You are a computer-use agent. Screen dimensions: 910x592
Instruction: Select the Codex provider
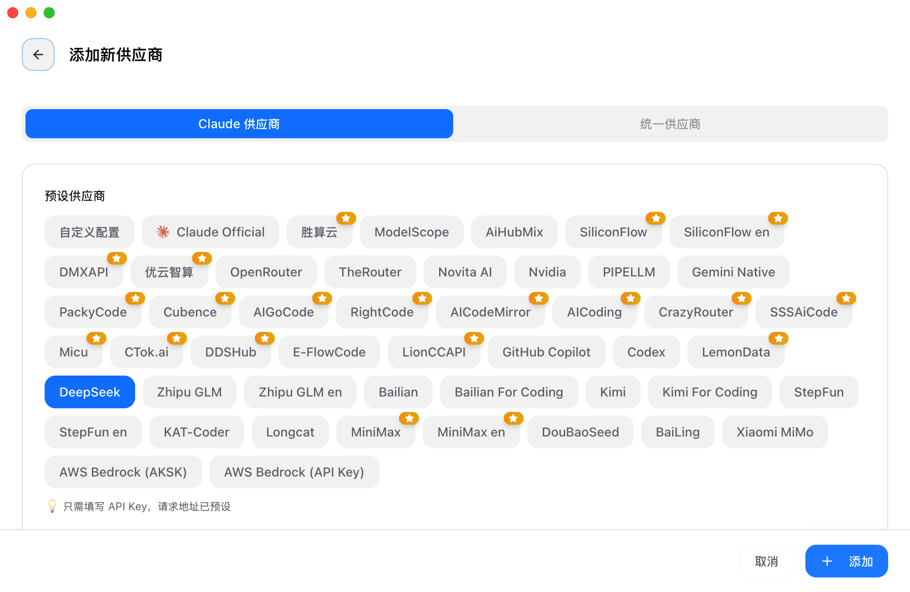(647, 352)
